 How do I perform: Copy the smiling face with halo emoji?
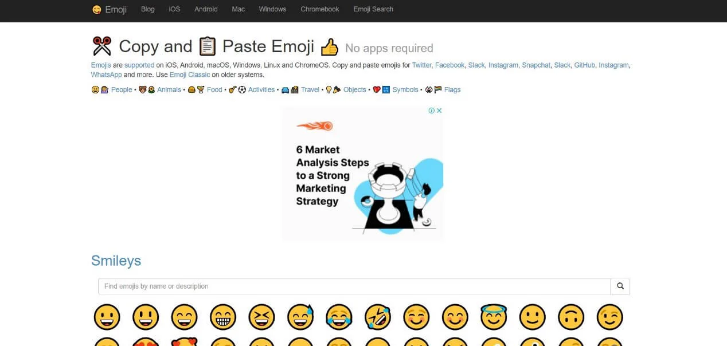point(494,316)
